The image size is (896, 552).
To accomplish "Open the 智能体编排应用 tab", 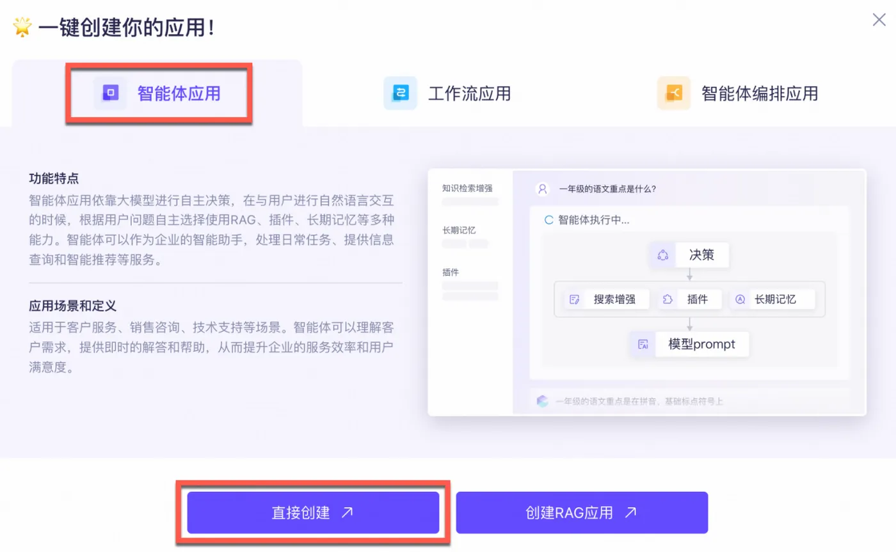I will (x=738, y=93).
